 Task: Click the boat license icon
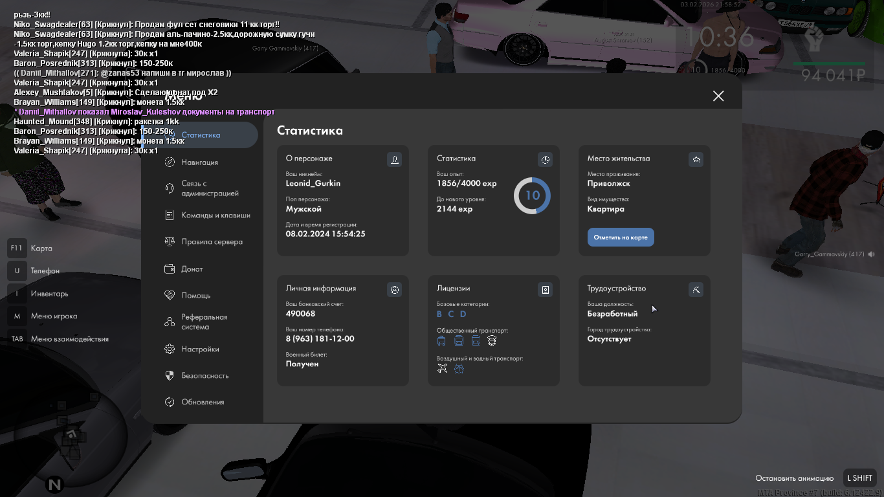459,368
